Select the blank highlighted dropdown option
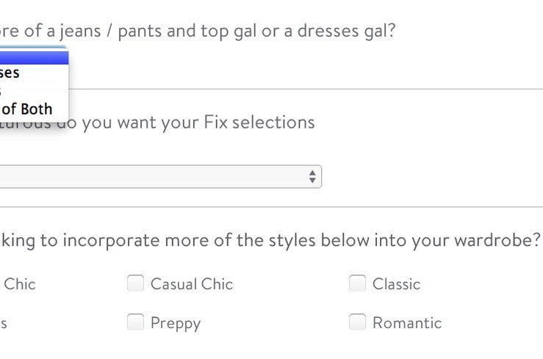 [33, 55]
